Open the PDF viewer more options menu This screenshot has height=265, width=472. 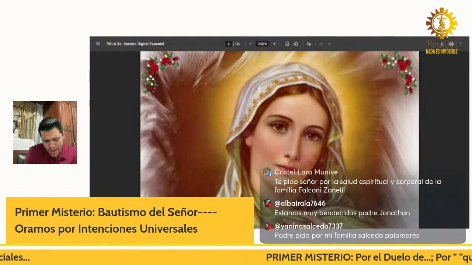461,44
